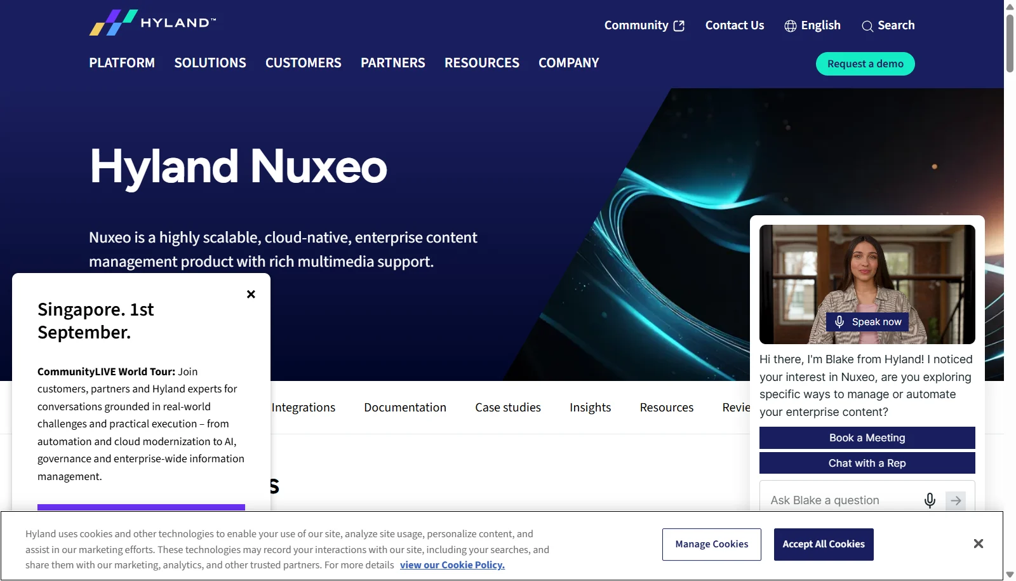Click Book a Meeting button

(867, 437)
